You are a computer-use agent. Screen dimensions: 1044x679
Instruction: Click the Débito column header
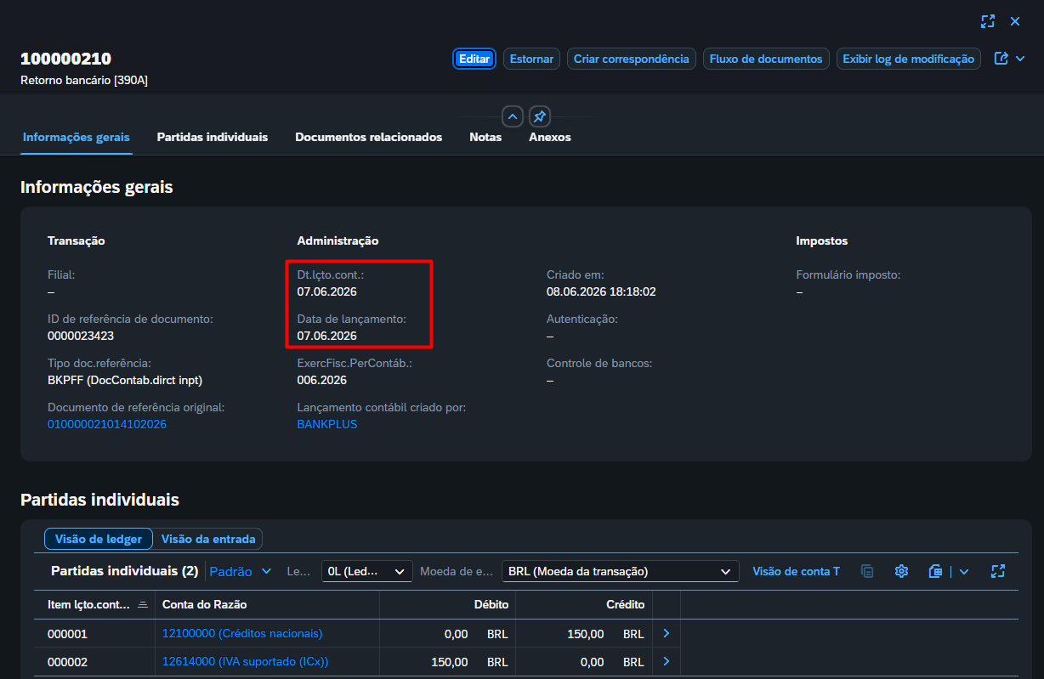click(x=448, y=604)
